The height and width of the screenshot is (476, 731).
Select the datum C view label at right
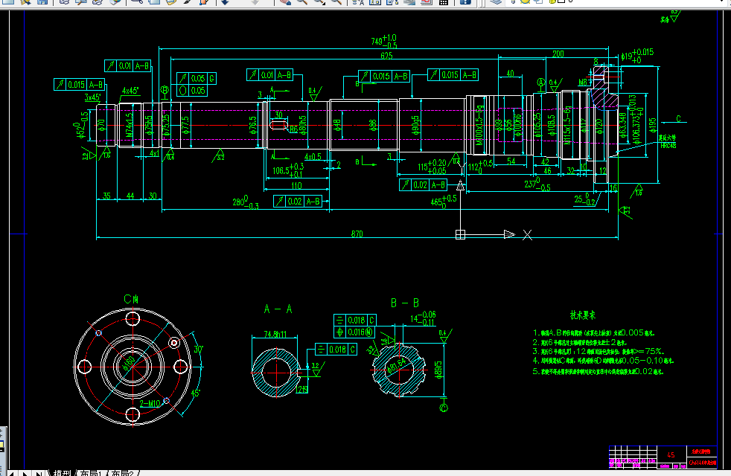pyautogui.click(x=678, y=119)
